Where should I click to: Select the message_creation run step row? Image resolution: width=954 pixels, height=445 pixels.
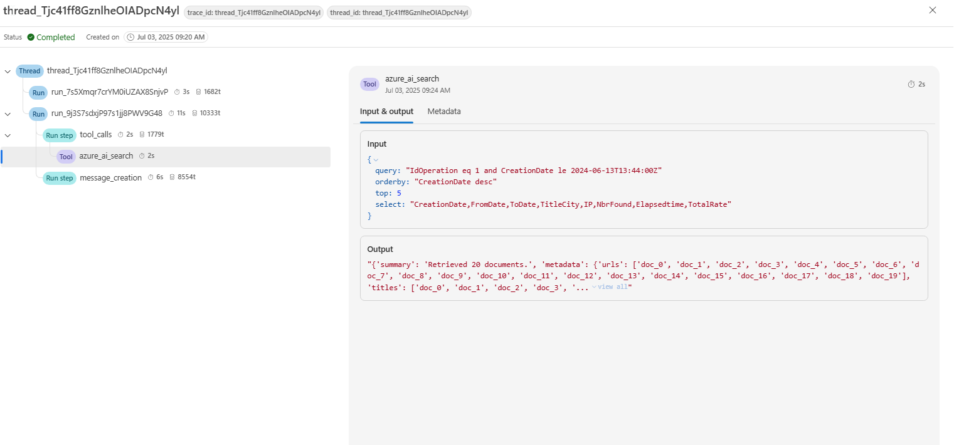tap(166, 178)
